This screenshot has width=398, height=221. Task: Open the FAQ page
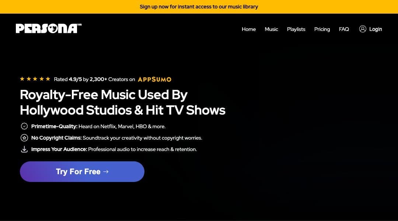[344, 29]
